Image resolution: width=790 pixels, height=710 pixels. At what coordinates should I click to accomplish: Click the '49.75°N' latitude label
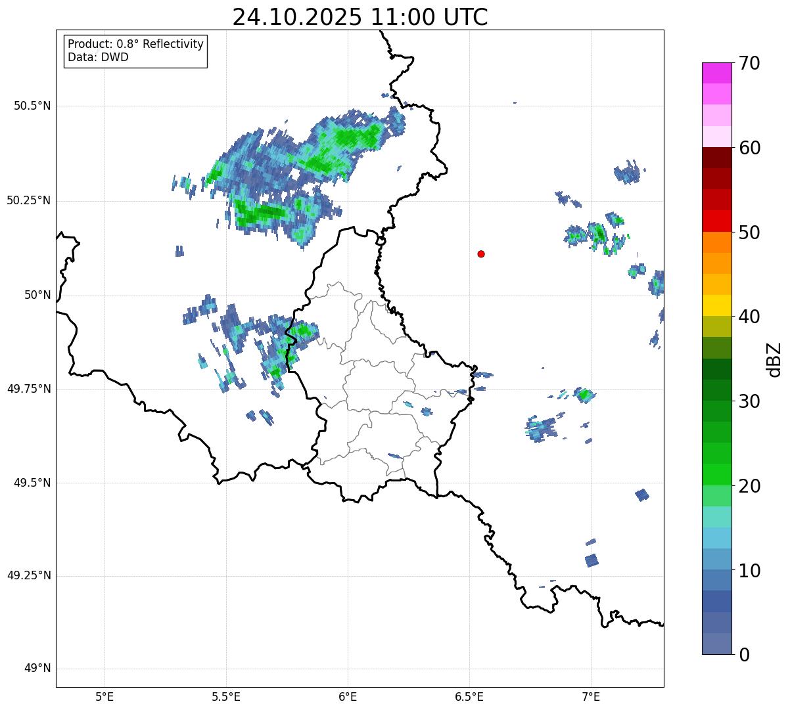pyautogui.click(x=29, y=389)
